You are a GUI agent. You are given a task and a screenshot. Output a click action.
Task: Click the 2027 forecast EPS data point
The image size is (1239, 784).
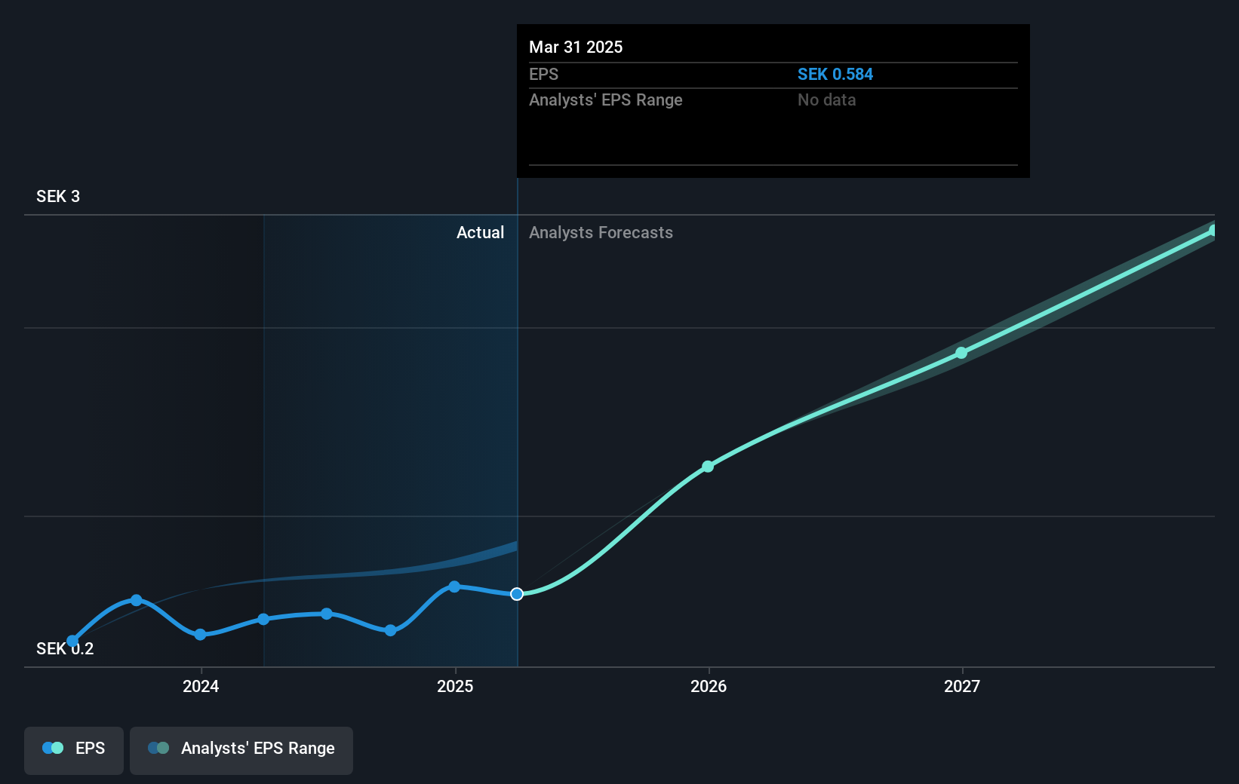coord(961,353)
